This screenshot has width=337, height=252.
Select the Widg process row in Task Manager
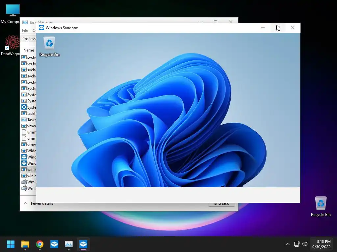(x=29, y=151)
